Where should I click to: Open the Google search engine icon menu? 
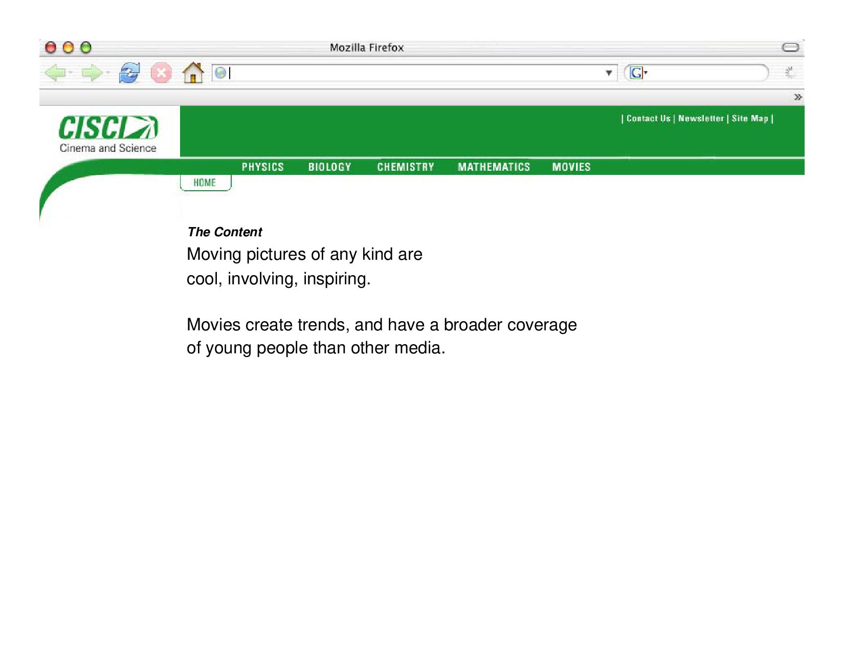[638, 73]
